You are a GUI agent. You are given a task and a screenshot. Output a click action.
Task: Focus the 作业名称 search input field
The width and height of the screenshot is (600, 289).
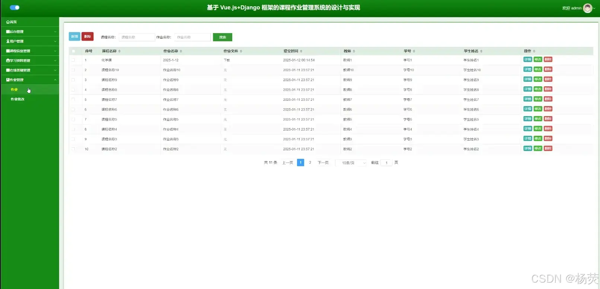pyautogui.click(x=192, y=37)
